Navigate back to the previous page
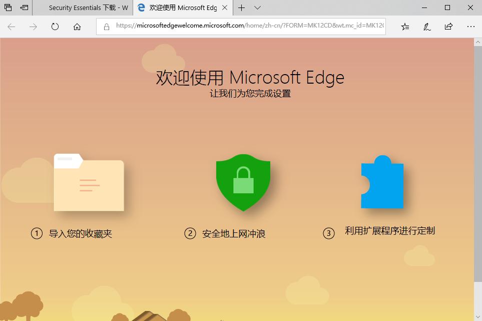Viewport: 482px width, 321px height. pyautogui.click(x=11, y=27)
